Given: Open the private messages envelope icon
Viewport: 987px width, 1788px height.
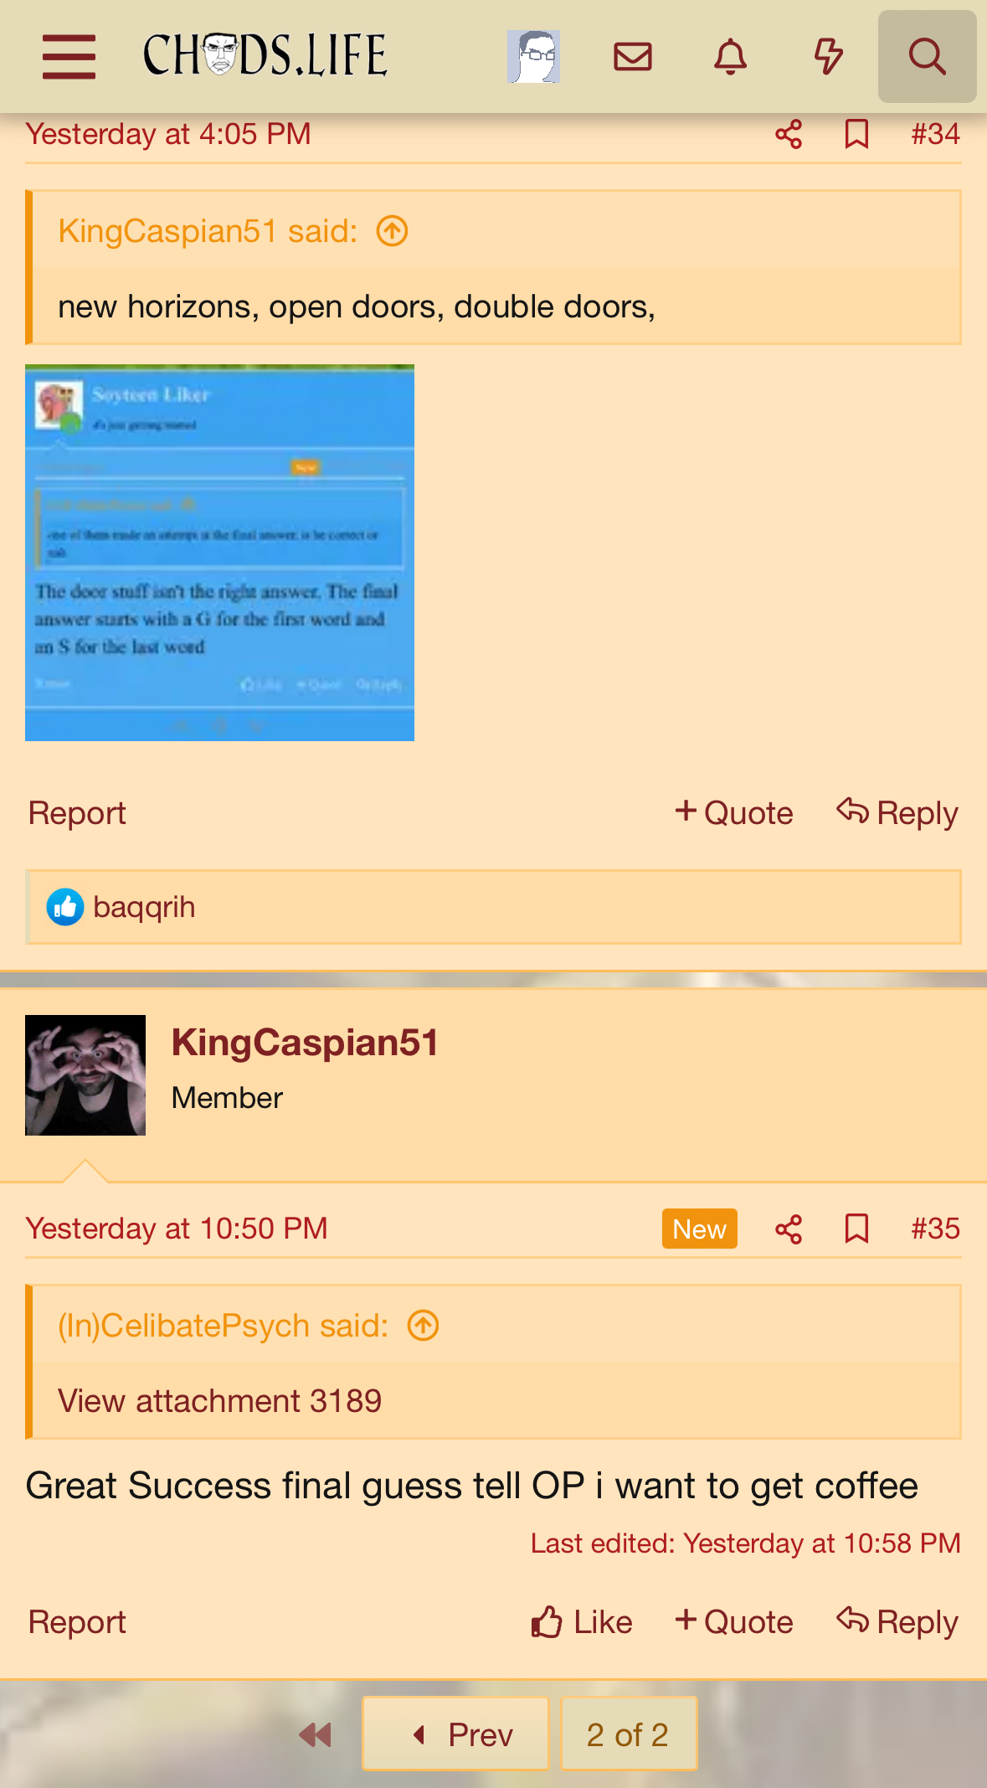Looking at the screenshot, I should coord(632,57).
